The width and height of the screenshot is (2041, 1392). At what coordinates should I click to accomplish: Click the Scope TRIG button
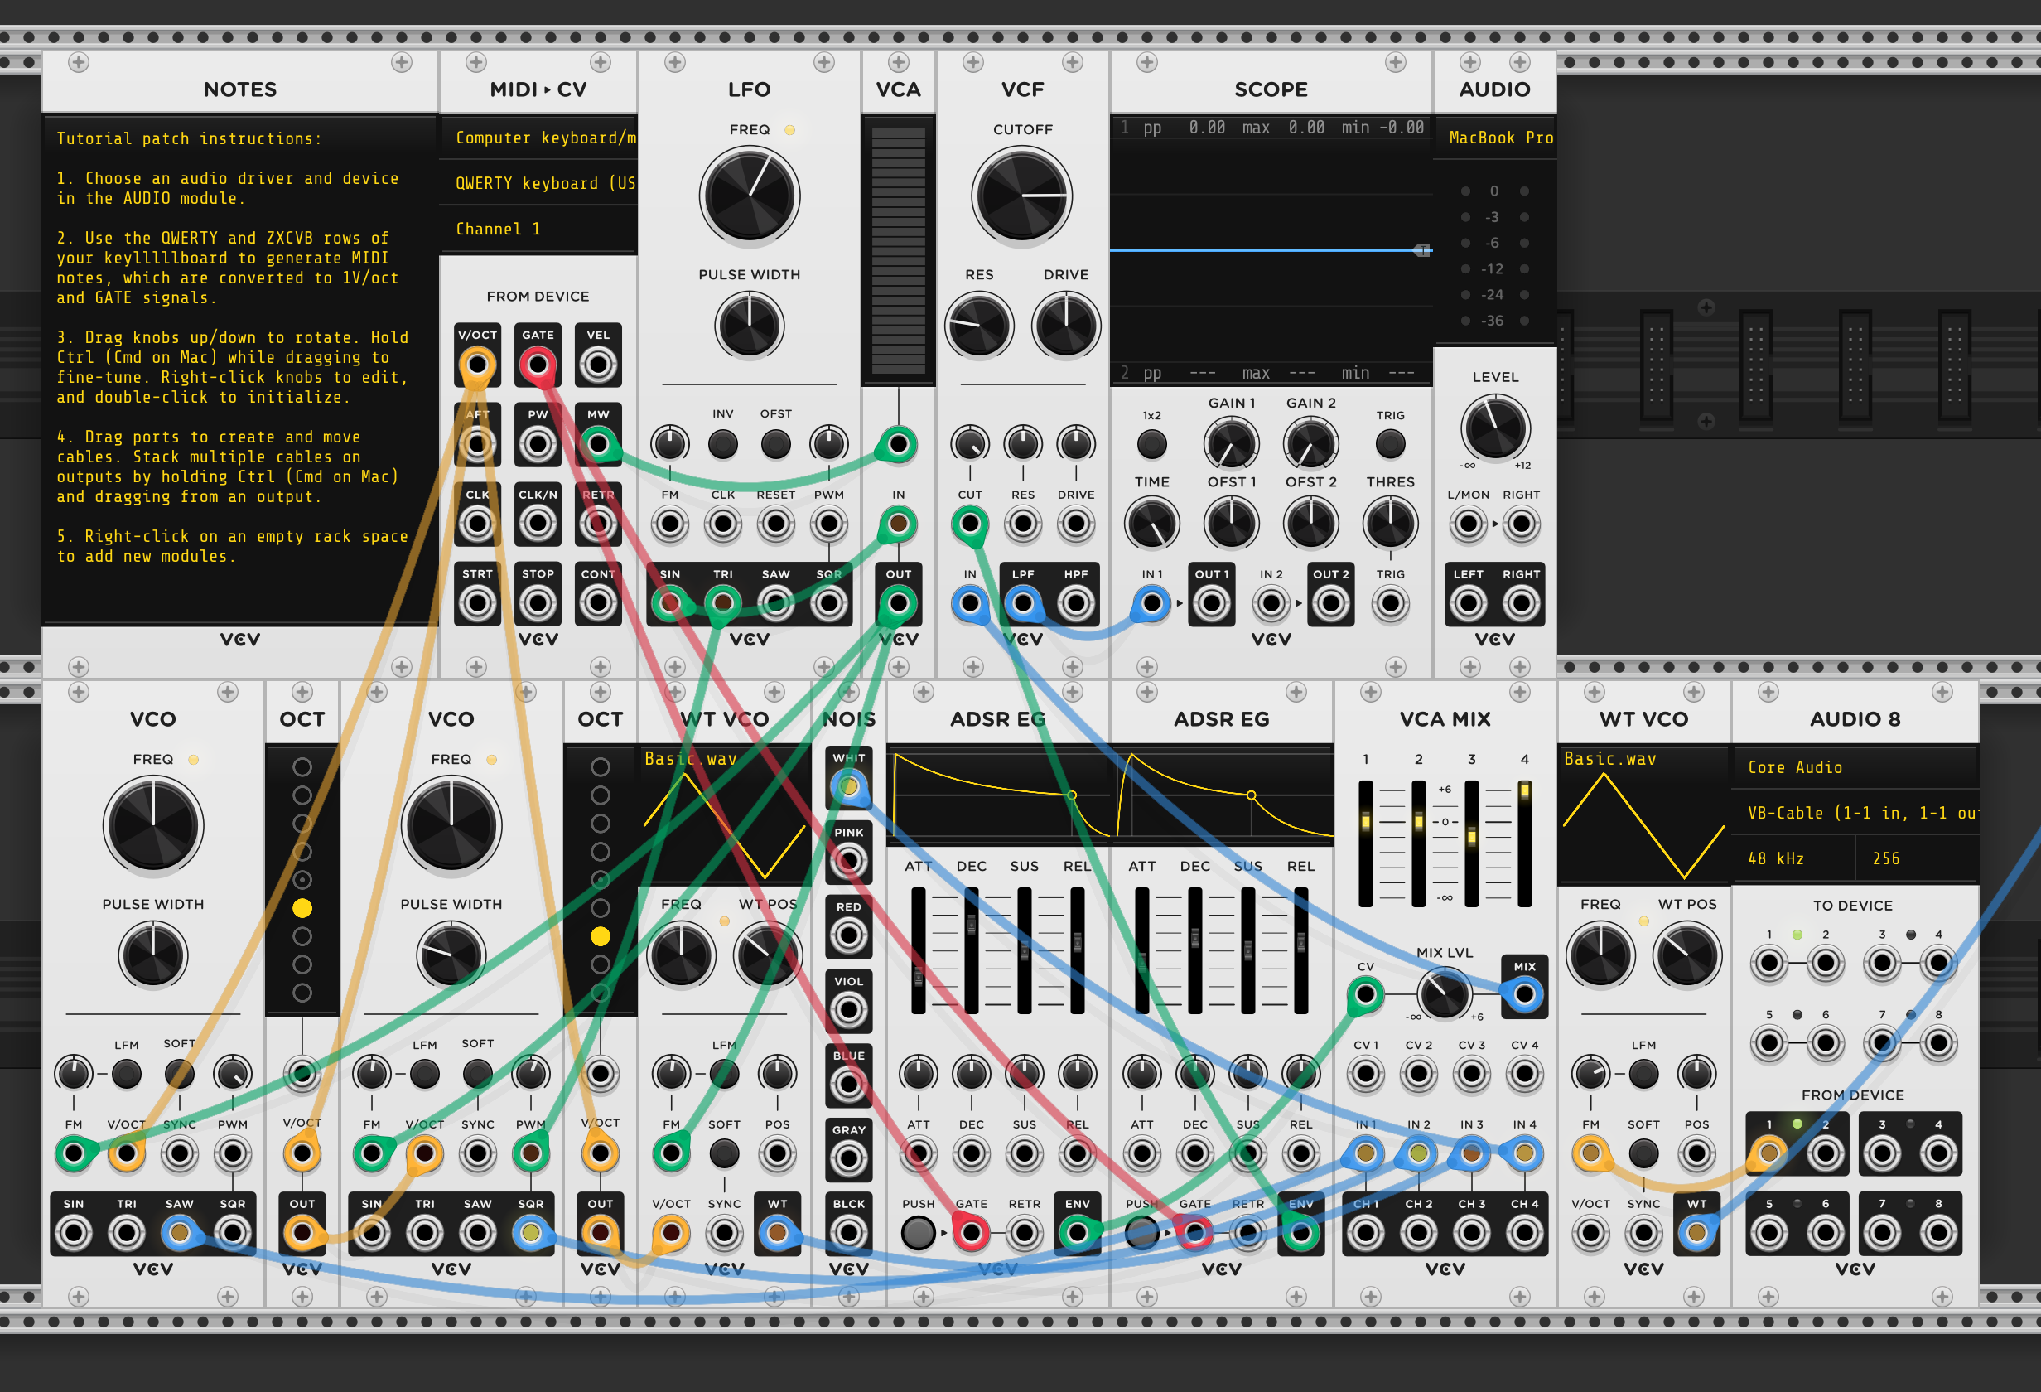pyautogui.click(x=1389, y=443)
